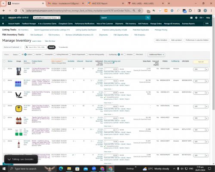Go back to the previous page
Viewport: 215px width, 172px height.
[4, 11]
